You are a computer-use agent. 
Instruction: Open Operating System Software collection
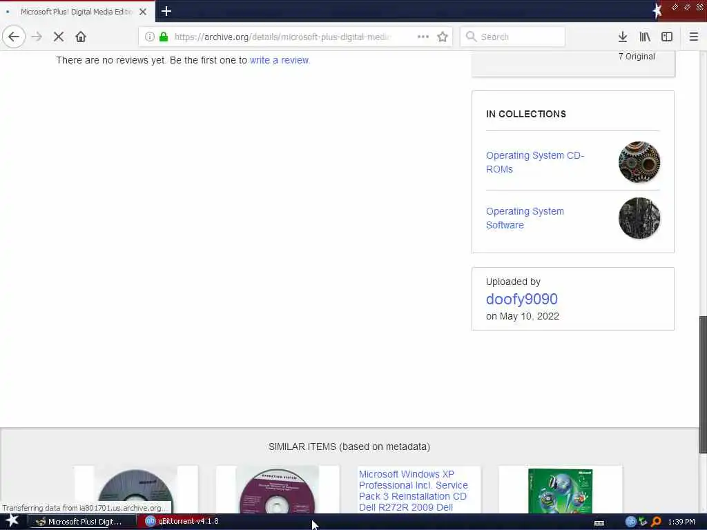(x=525, y=218)
